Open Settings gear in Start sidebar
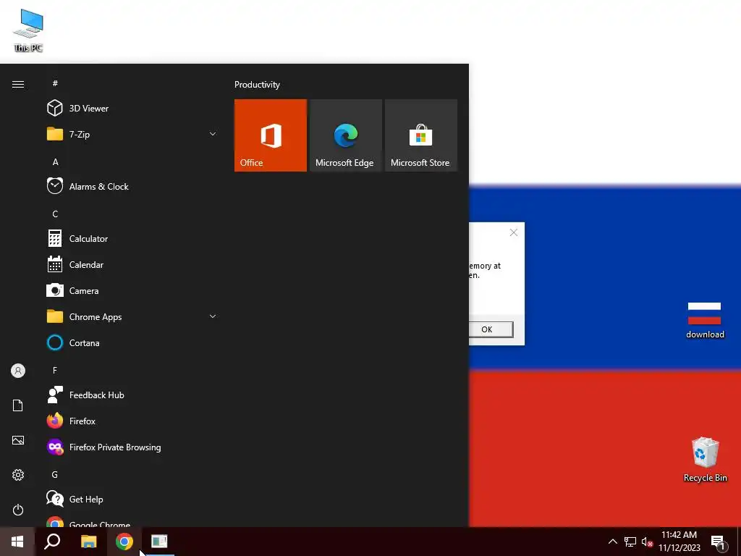The width and height of the screenshot is (741, 556). (x=18, y=475)
